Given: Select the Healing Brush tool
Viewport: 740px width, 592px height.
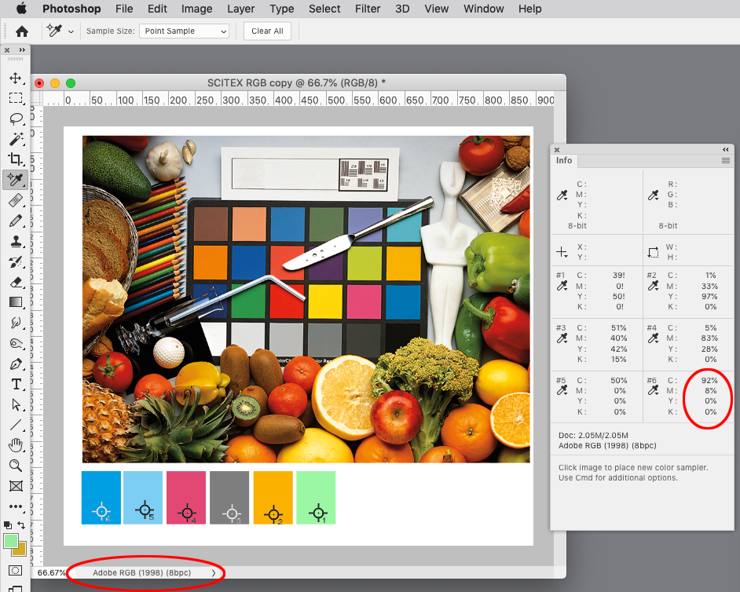Looking at the screenshot, I should pos(16,200).
